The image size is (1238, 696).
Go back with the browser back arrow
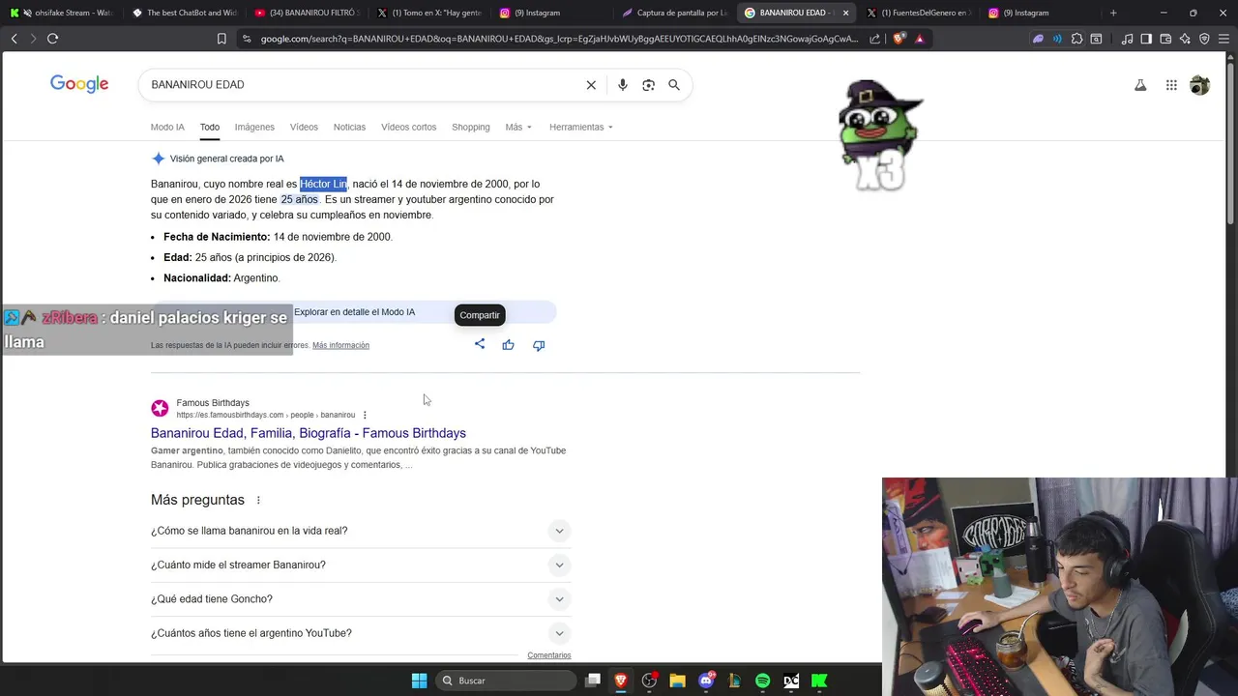14,39
